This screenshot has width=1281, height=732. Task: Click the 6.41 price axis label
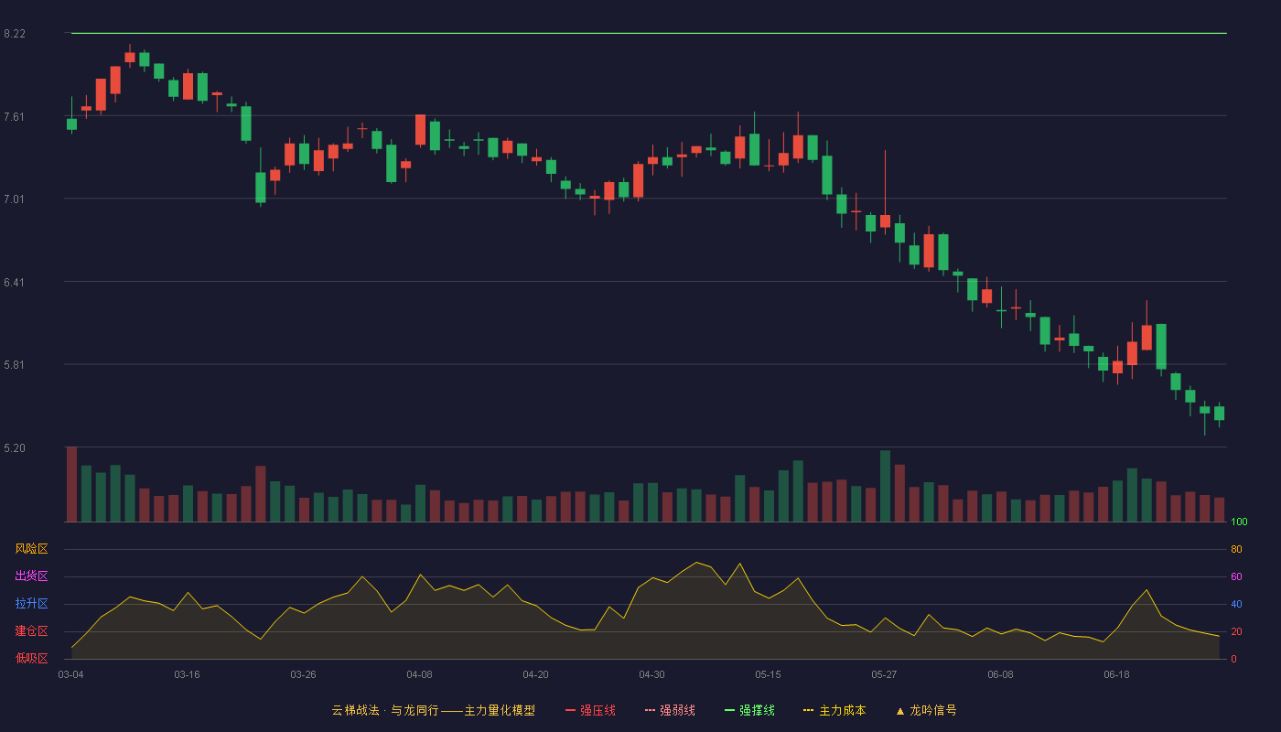coord(15,283)
